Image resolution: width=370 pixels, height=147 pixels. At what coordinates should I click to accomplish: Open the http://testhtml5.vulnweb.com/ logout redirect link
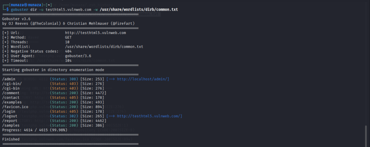click(150, 116)
